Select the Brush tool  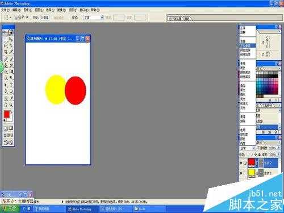coord(11,59)
